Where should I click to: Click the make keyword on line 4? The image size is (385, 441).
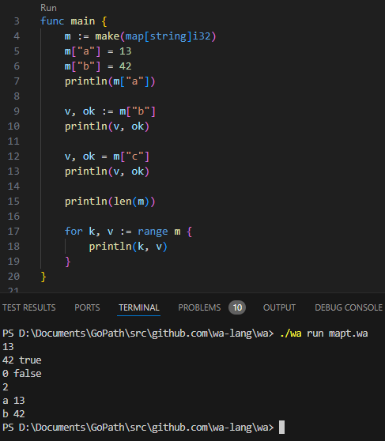tap(108, 36)
